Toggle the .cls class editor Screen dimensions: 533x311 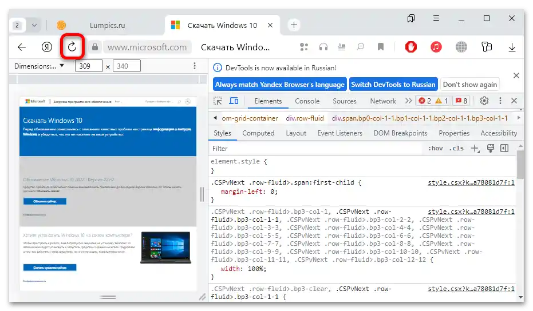pos(456,148)
